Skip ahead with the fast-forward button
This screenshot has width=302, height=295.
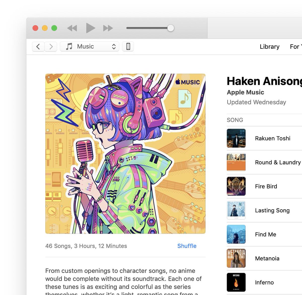tap(108, 28)
